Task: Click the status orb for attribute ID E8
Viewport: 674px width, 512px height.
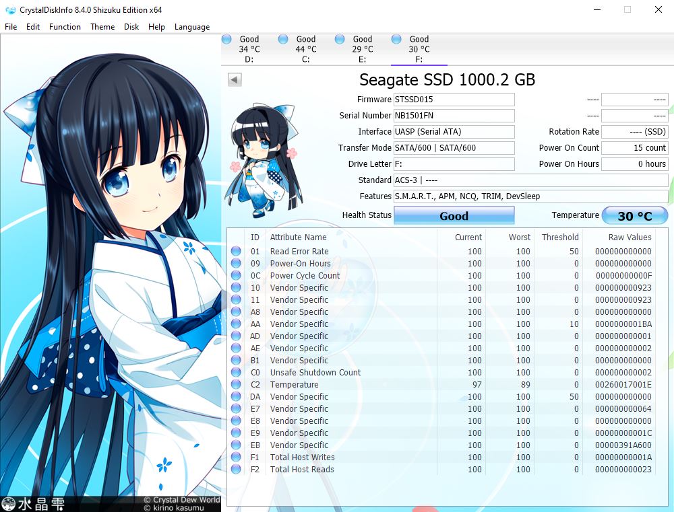Action: point(236,420)
